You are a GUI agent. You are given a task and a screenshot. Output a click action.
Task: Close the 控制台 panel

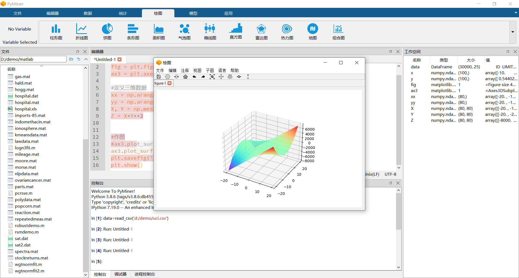pyautogui.click(x=398, y=183)
